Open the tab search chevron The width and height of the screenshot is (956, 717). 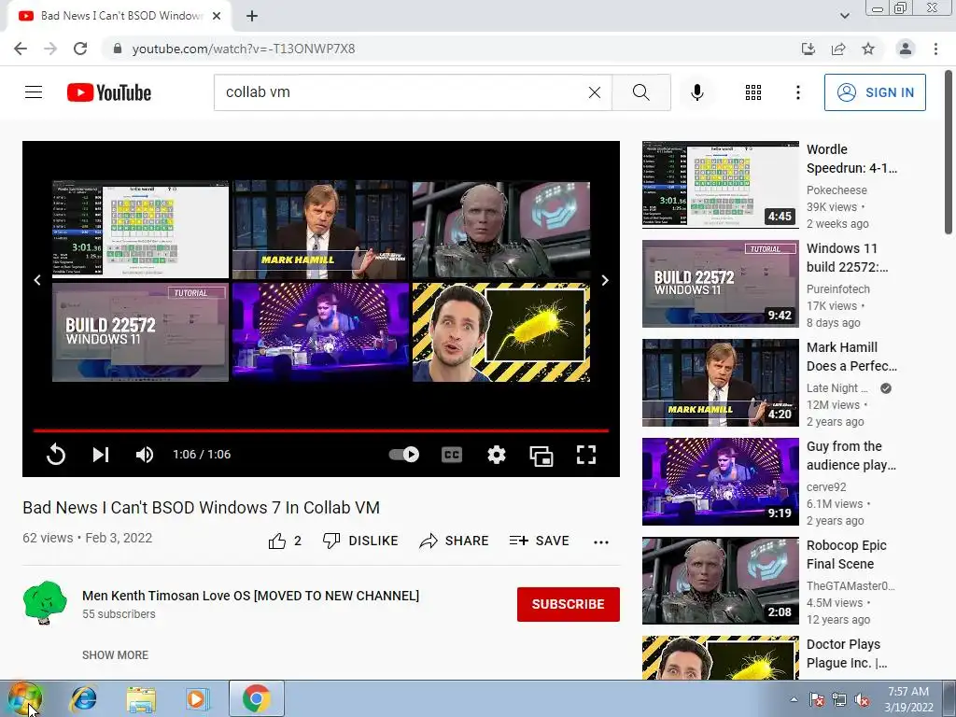click(x=844, y=16)
